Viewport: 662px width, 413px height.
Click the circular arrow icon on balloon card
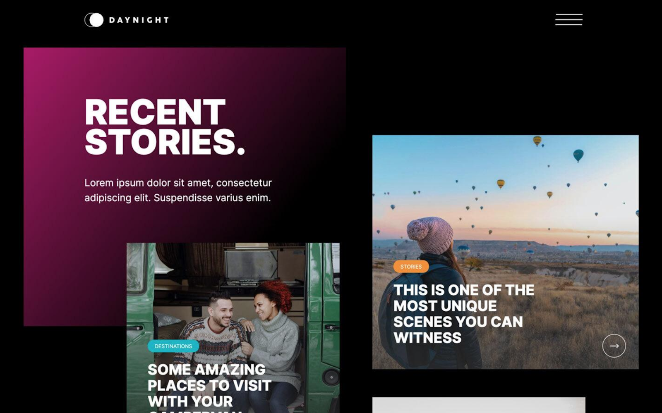point(614,346)
